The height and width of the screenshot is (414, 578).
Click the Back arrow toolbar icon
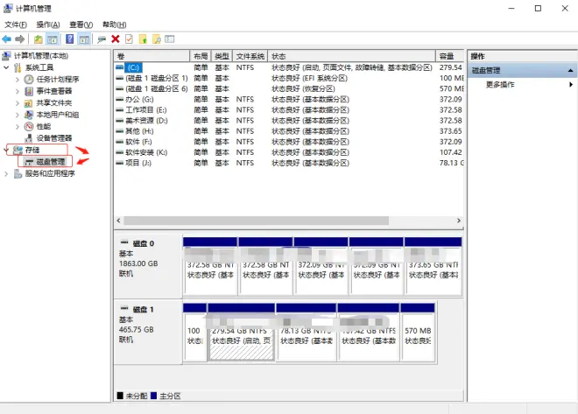tap(7, 39)
